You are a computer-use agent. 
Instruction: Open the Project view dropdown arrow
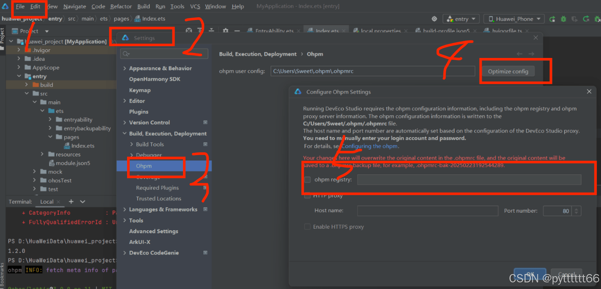tap(47, 31)
